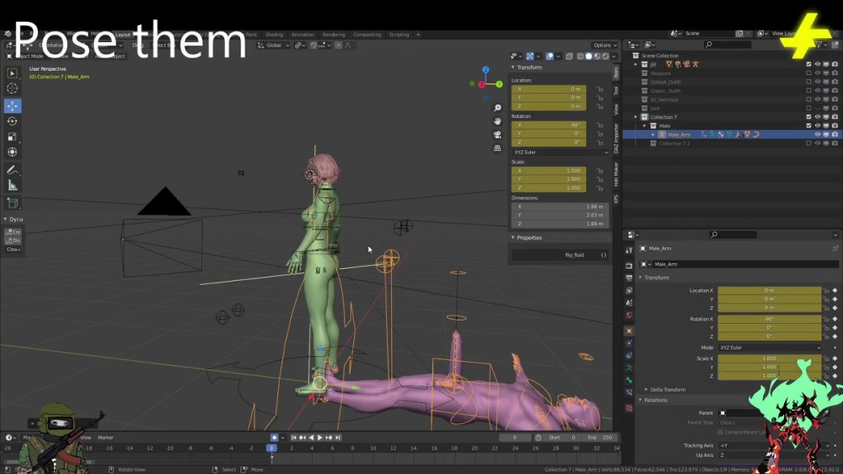Viewport: 843px width, 474px height.
Task: Open the Bone Constraints properties tab icon
Action: 629,393
